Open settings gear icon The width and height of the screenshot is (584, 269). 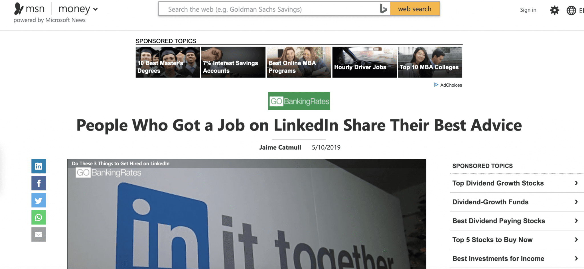pyautogui.click(x=554, y=10)
